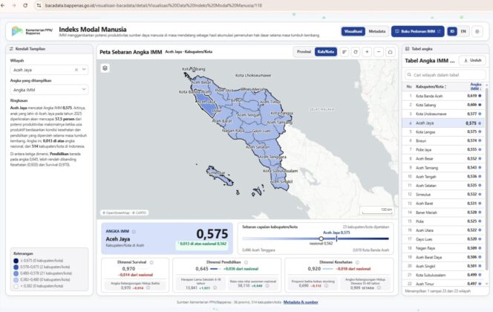Viewport: 493px width, 312px height.
Task: Click the browser forward arrow
Action: (x=14, y=5)
